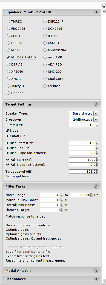Screen dimensions: 106x285
Task: Expand the Resonances panel
Action: (x=96, y=279)
